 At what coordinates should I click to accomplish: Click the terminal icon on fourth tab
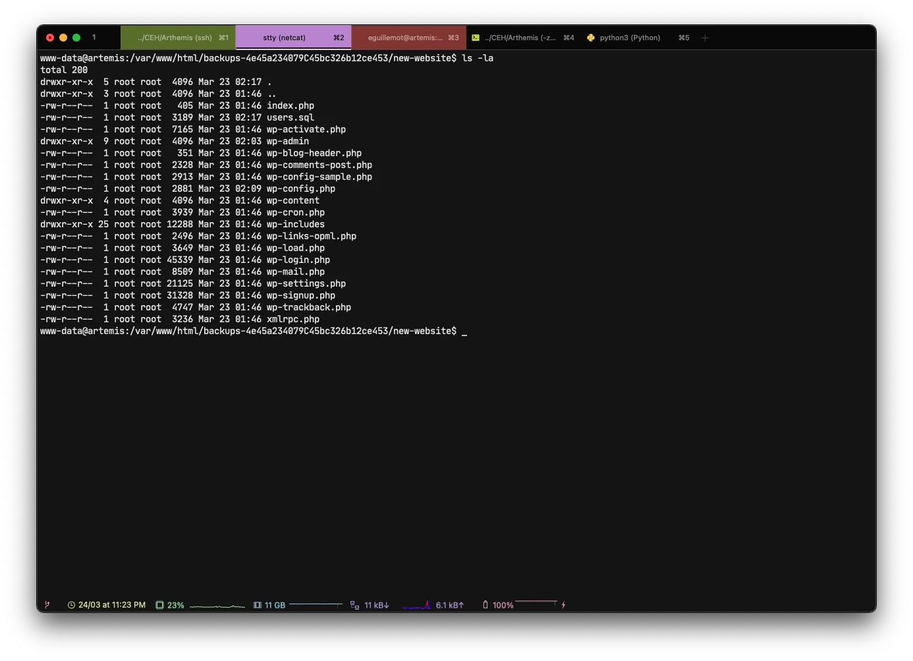(476, 38)
